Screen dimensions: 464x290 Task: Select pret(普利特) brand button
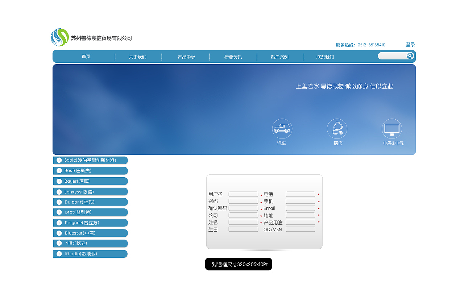[x=90, y=212]
